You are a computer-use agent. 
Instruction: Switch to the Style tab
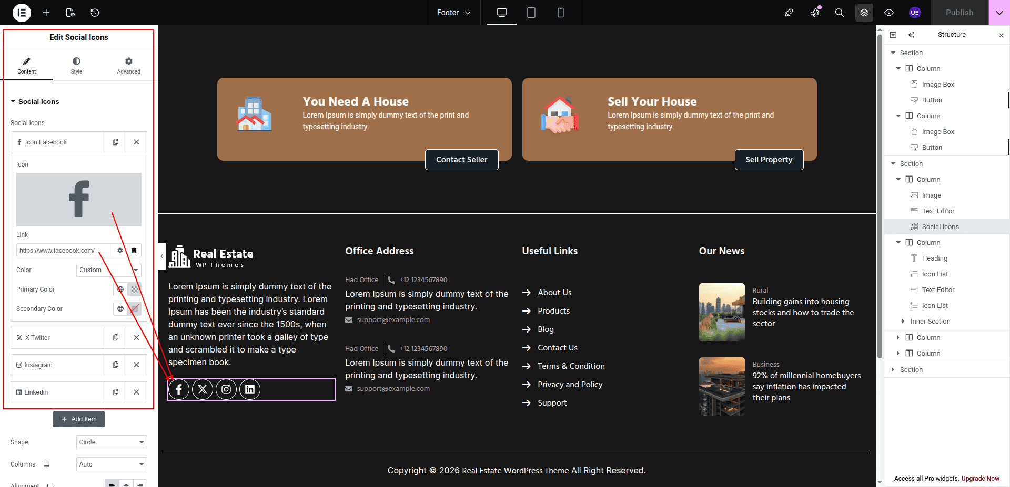click(x=76, y=66)
